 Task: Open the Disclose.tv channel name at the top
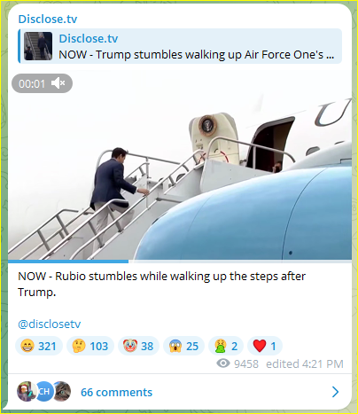(48, 19)
